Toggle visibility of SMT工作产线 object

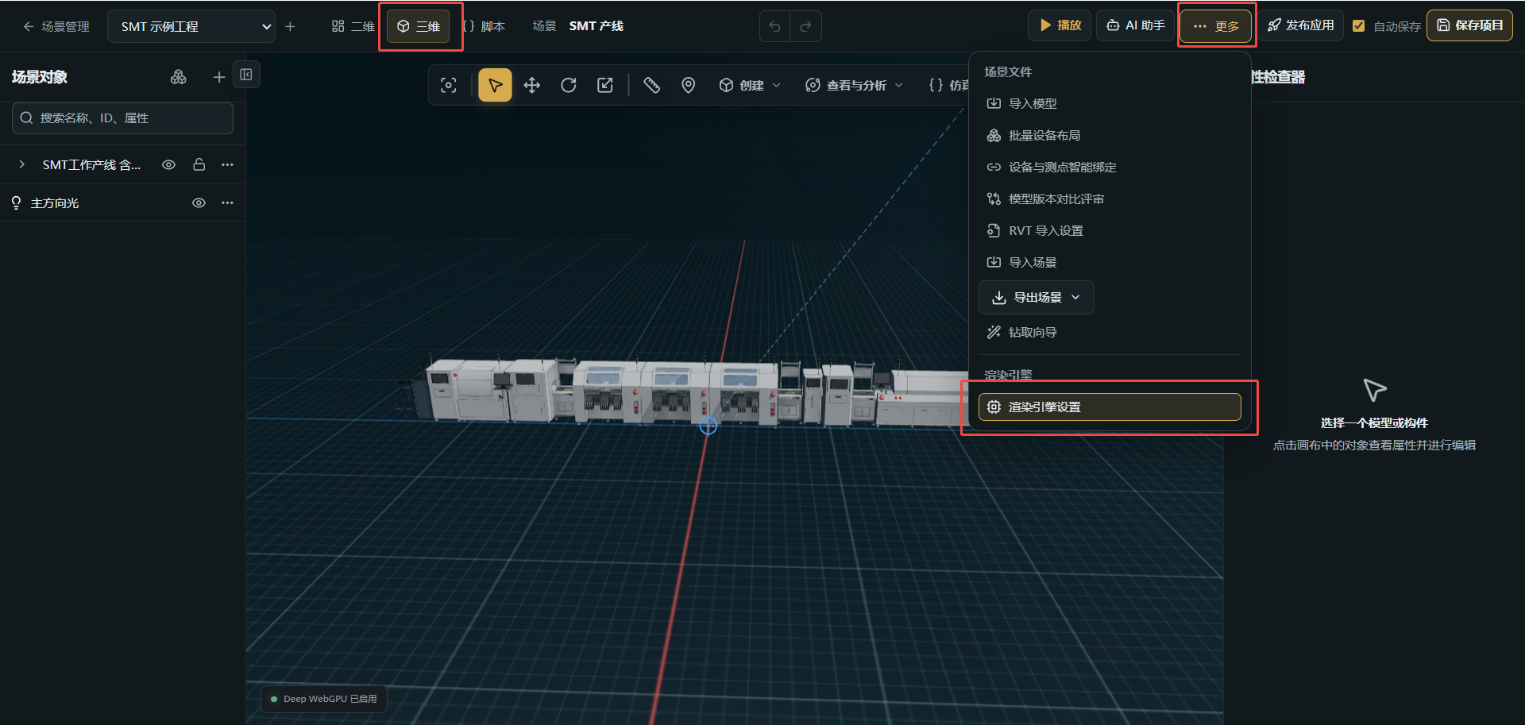pyautogui.click(x=168, y=164)
